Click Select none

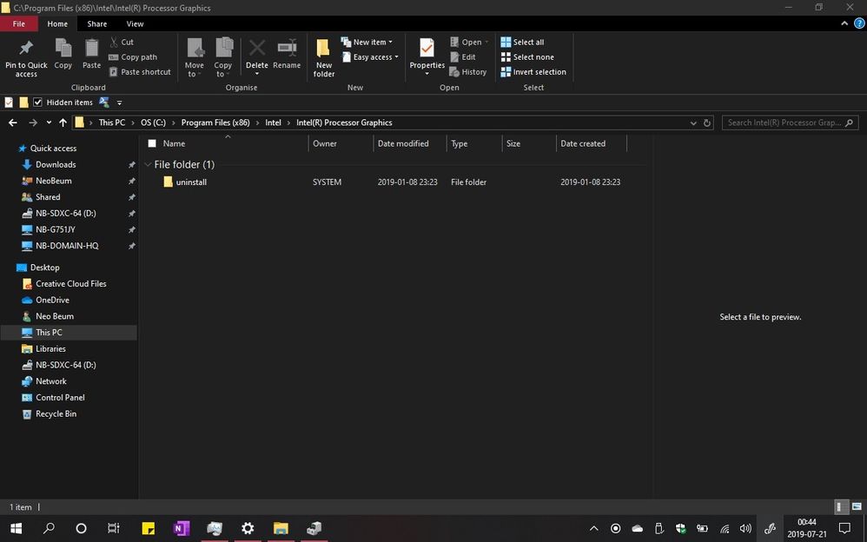pos(527,57)
